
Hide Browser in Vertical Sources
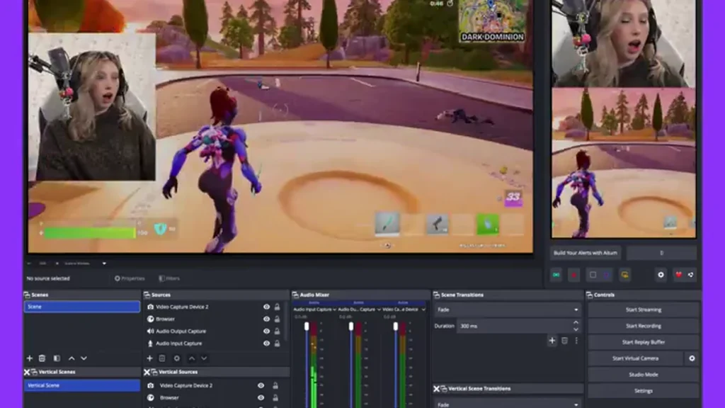pyautogui.click(x=261, y=398)
